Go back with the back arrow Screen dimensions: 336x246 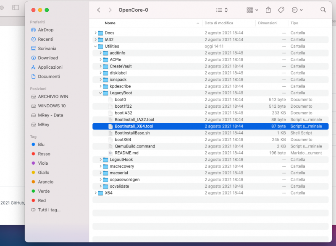pyautogui.click(x=99, y=10)
